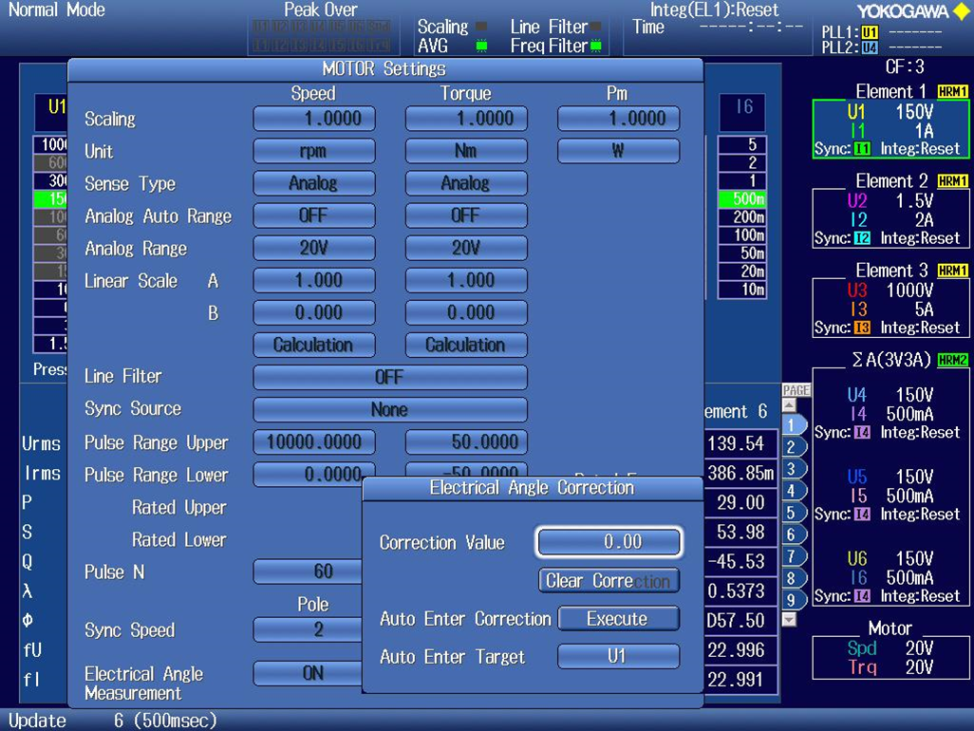Click the Speed Calculation button
The width and height of the screenshot is (974, 731).
click(313, 345)
